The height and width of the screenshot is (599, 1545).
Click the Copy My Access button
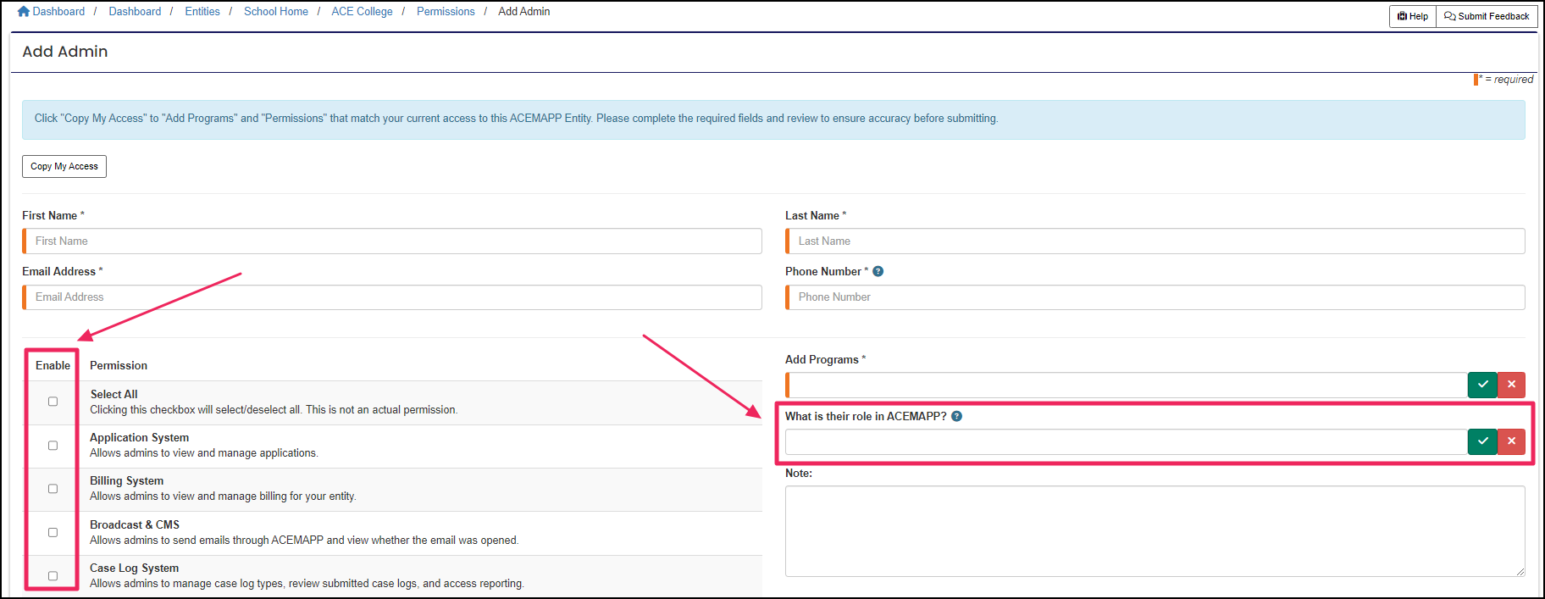tap(64, 166)
